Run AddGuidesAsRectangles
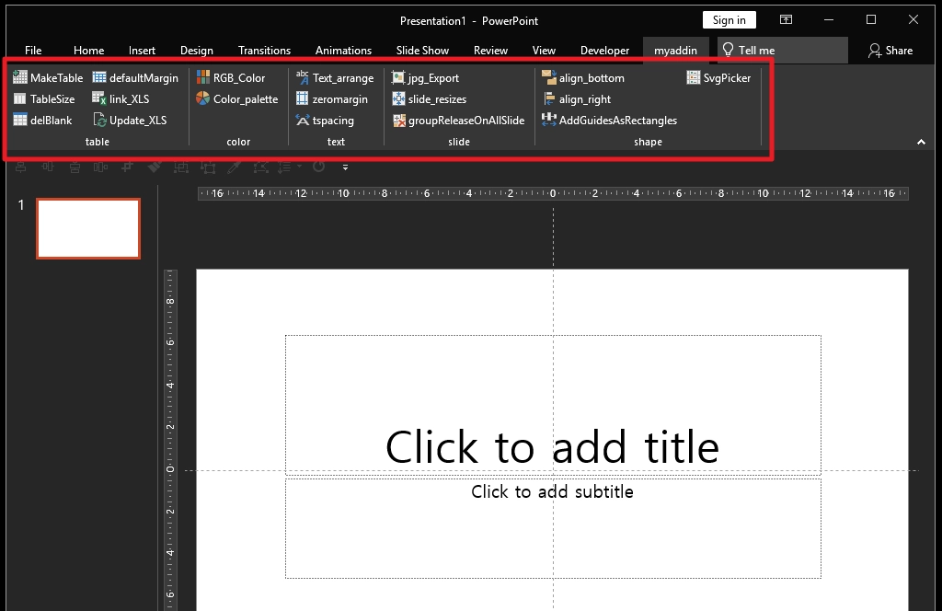This screenshot has width=942, height=611. point(609,121)
